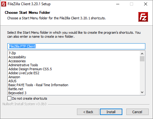The height and width of the screenshot is (119, 153).
Task: Click the red FileZilla stamp logo
Action: 143,17
